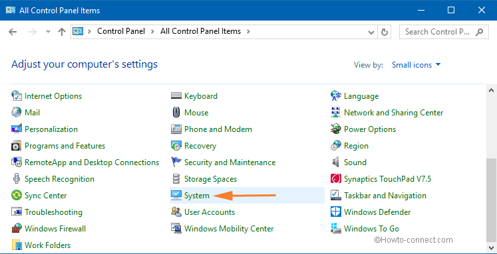497x254 pixels.
Task: Open the Power Options link
Action: (370, 129)
